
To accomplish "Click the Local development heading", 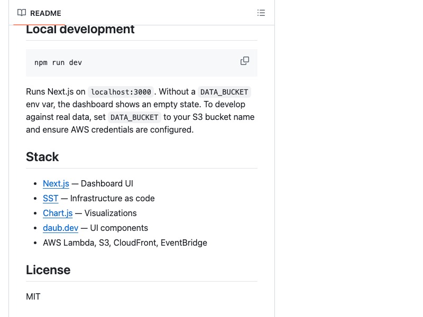I will pyautogui.click(x=80, y=30).
